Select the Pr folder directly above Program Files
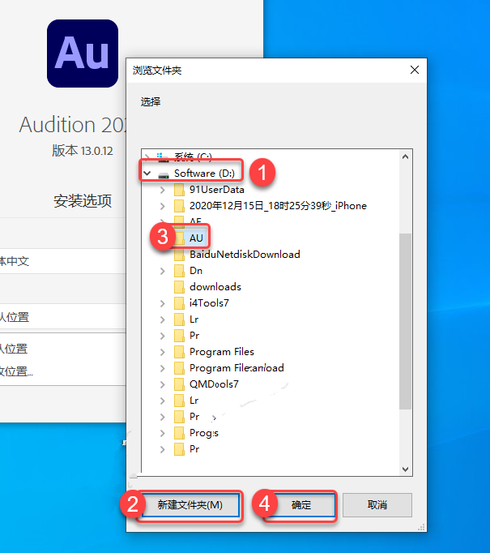The height and width of the screenshot is (553, 490). [194, 336]
